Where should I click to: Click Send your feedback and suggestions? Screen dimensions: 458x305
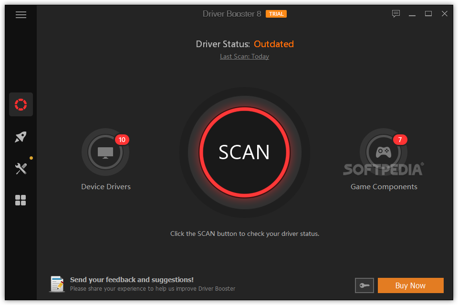(x=132, y=280)
